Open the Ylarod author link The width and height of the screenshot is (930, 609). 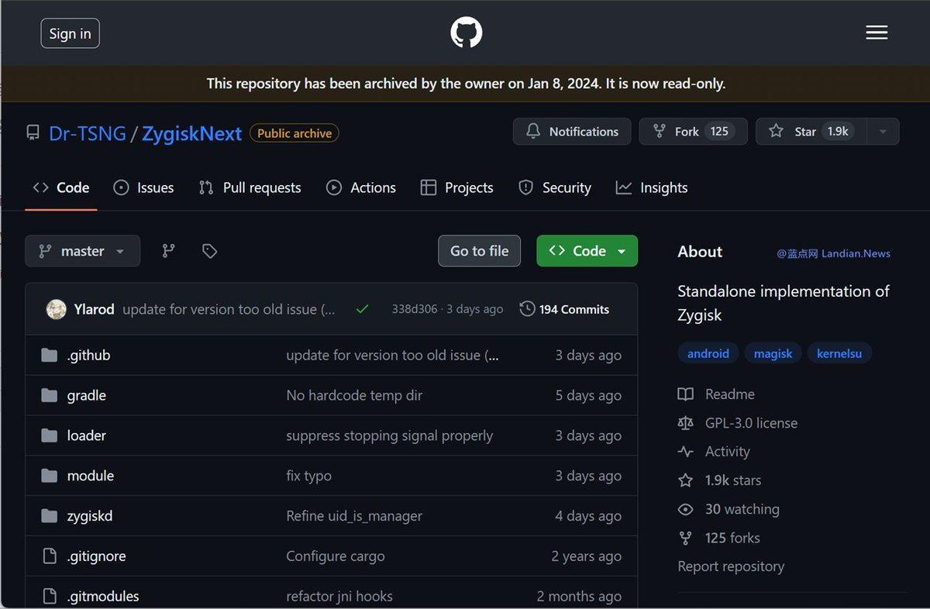[x=94, y=309]
